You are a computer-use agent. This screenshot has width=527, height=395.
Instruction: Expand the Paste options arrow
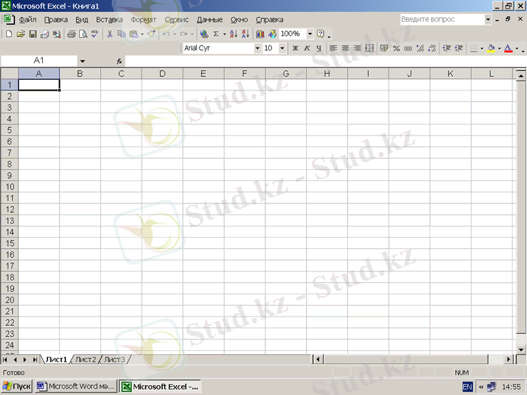[142, 34]
